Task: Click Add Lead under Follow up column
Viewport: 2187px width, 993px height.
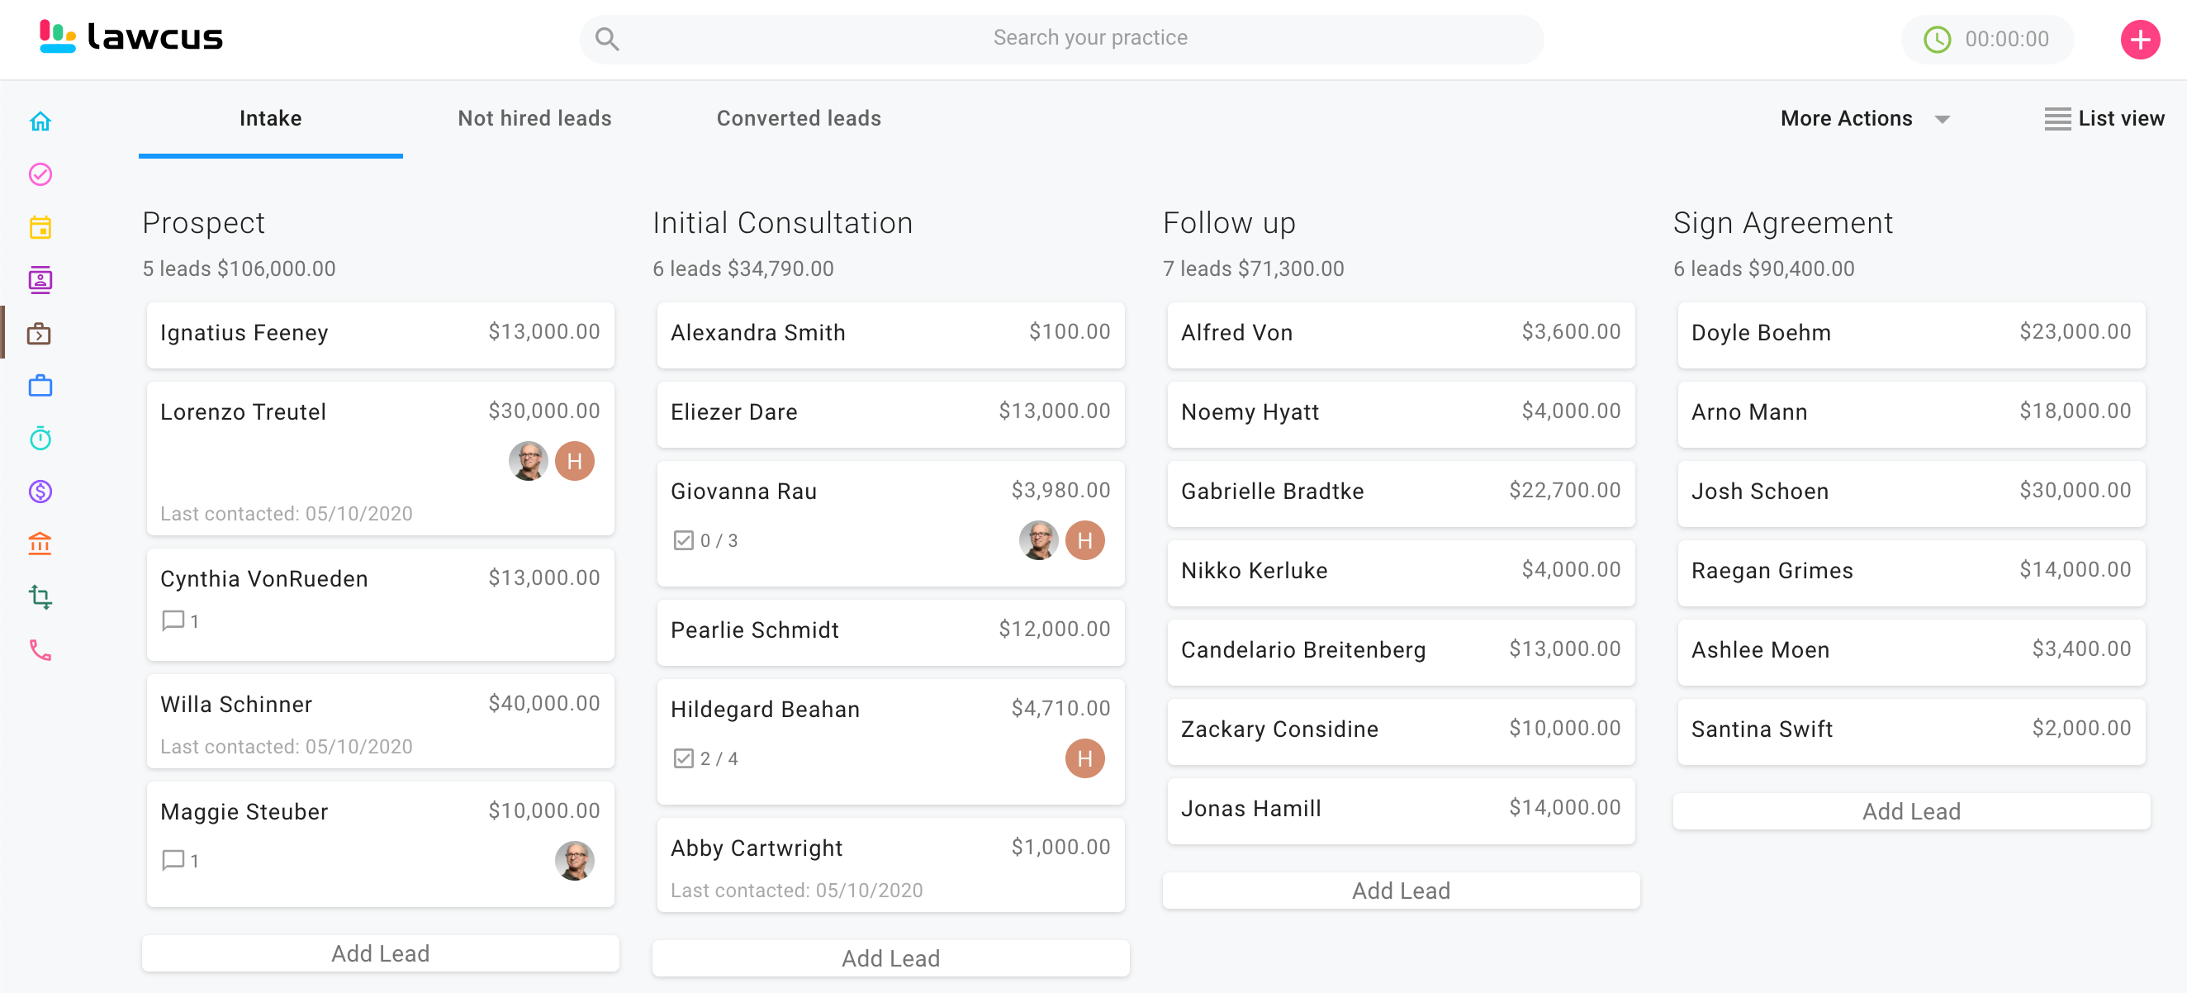Action: pos(1401,891)
